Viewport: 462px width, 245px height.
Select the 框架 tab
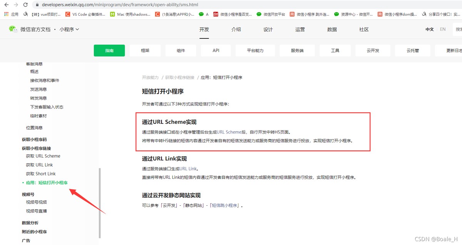pos(145,50)
